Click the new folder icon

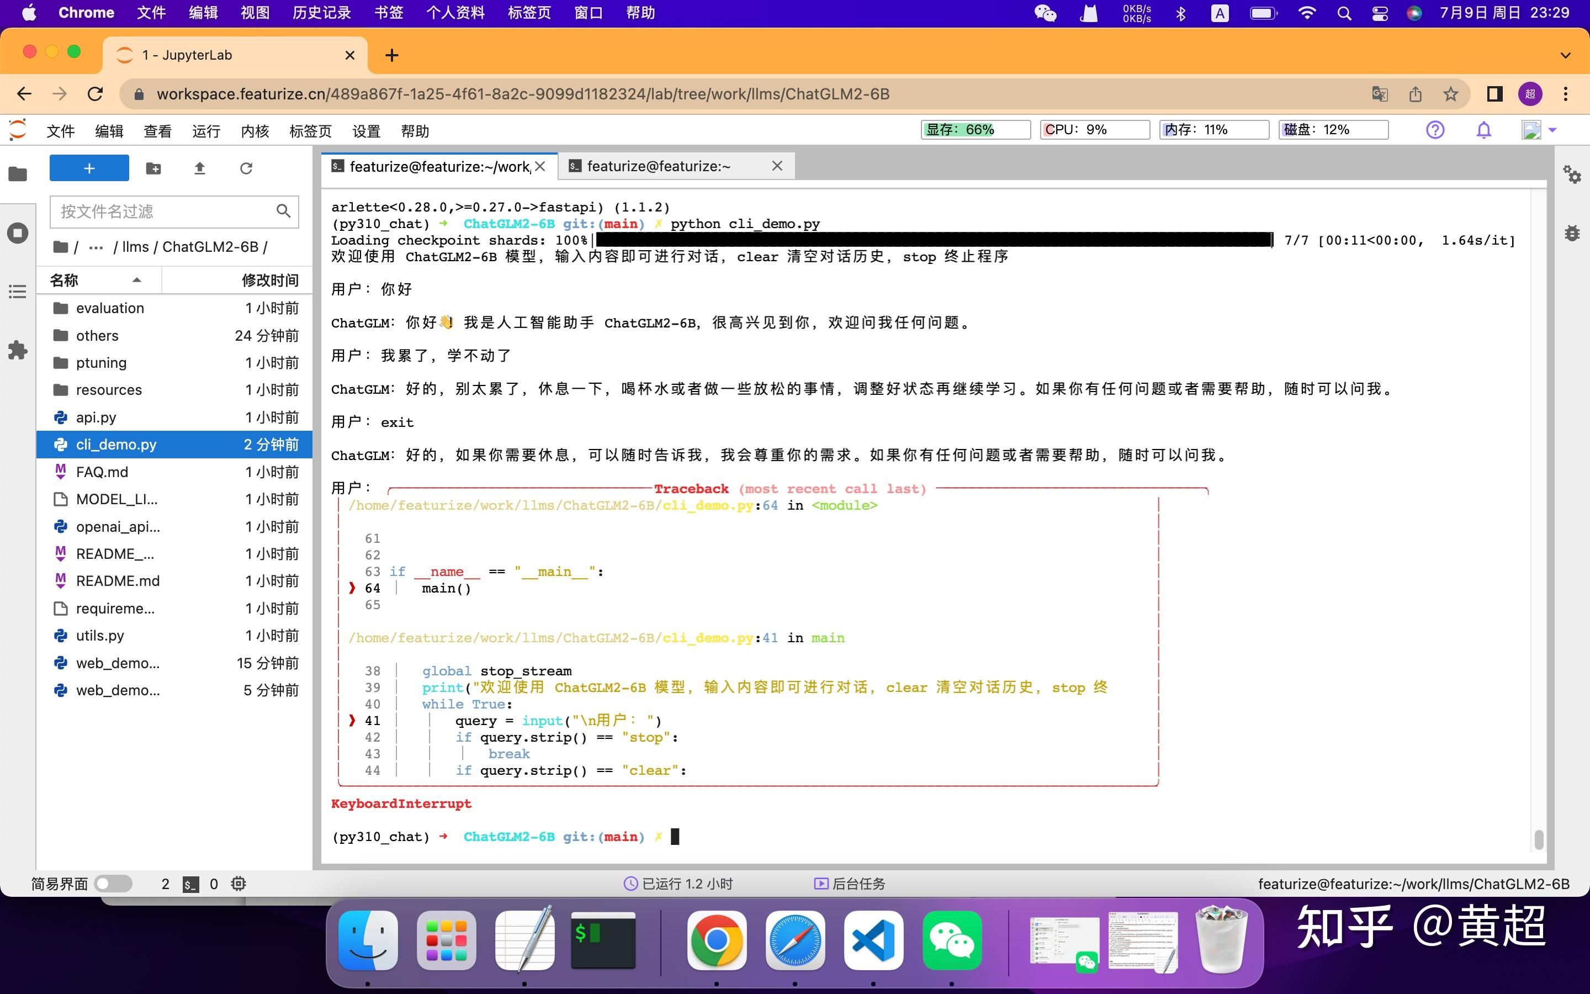pos(153,169)
